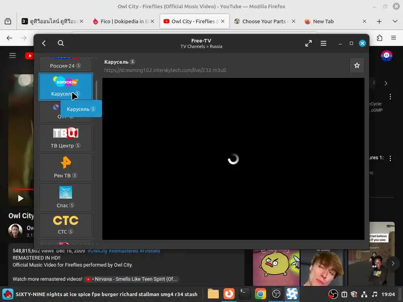
Task: Toggle fullscreen in Free-TV
Action: 309,43
